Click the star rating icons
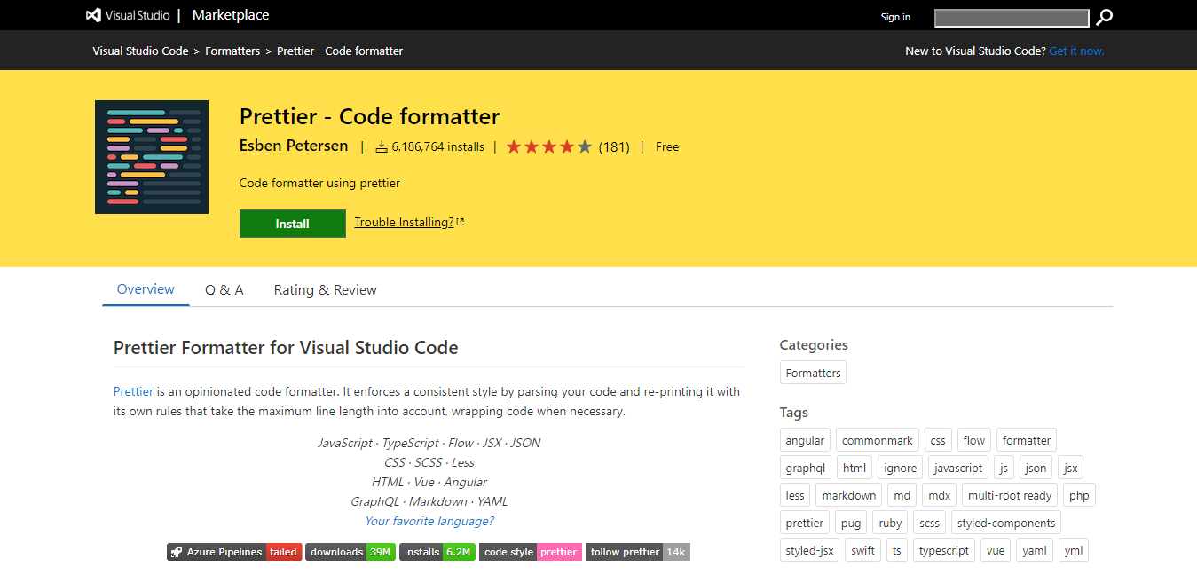The width and height of the screenshot is (1197, 583). (x=548, y=147)
